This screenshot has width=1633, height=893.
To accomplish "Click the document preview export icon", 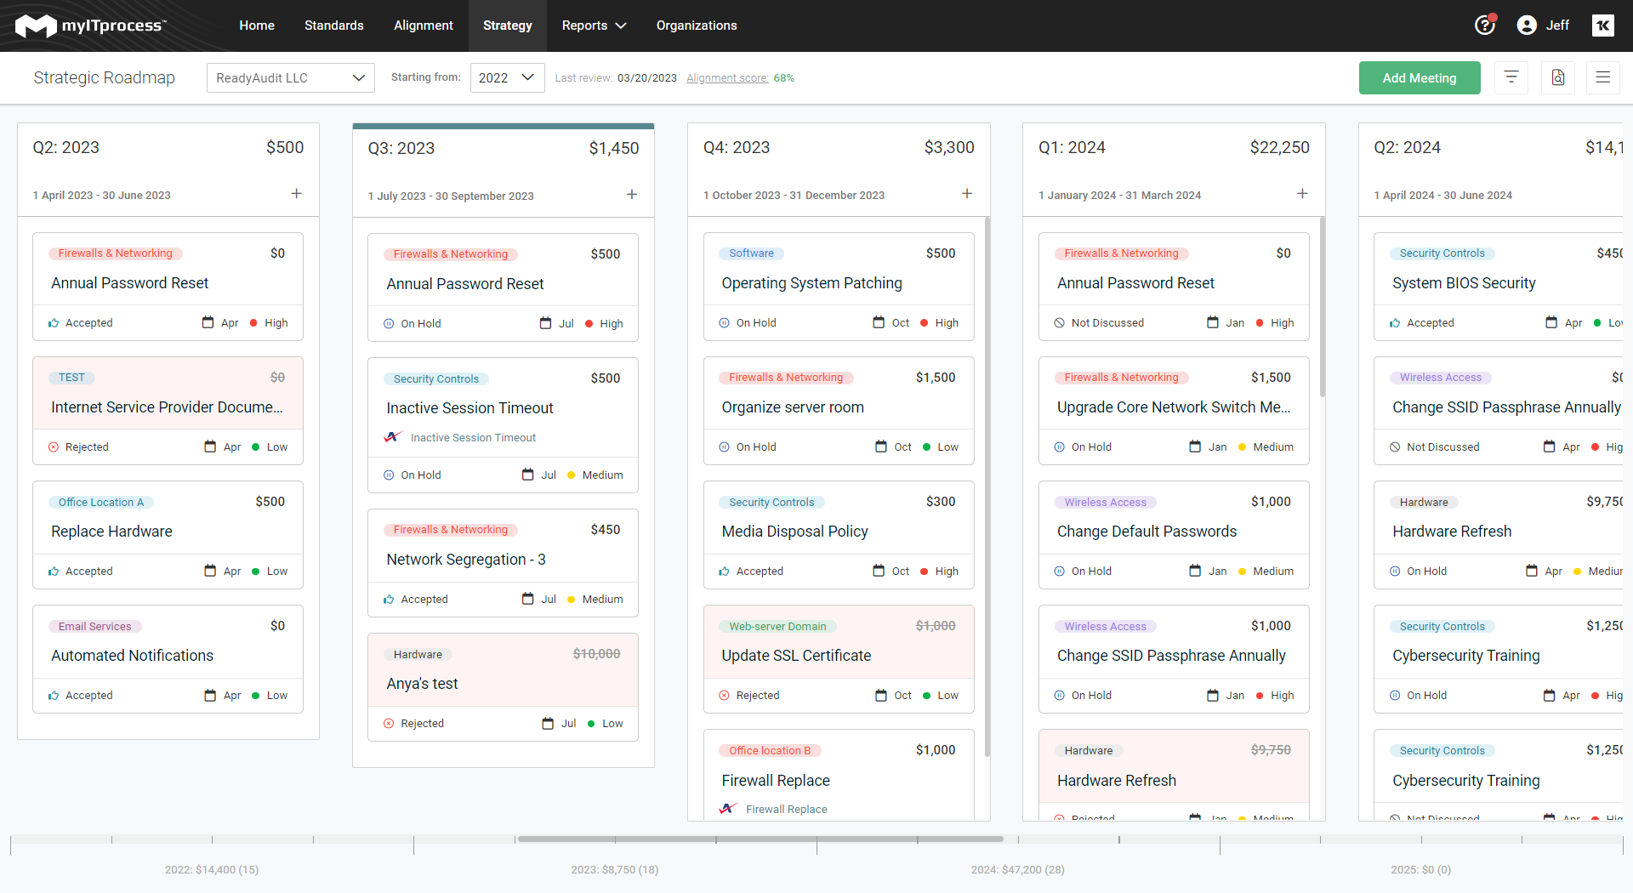I will [x=1558, y=77].
